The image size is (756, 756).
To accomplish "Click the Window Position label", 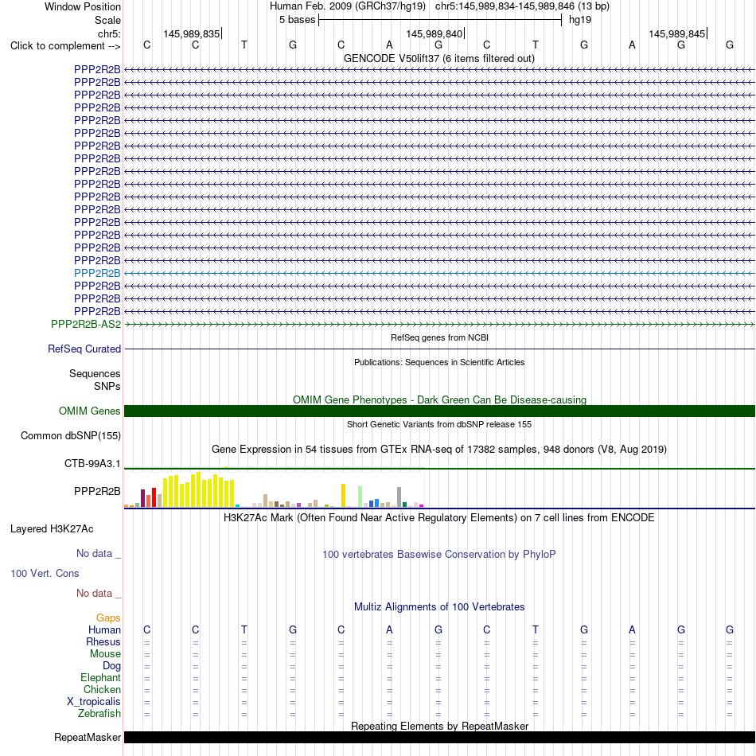I will click(83, 6).
